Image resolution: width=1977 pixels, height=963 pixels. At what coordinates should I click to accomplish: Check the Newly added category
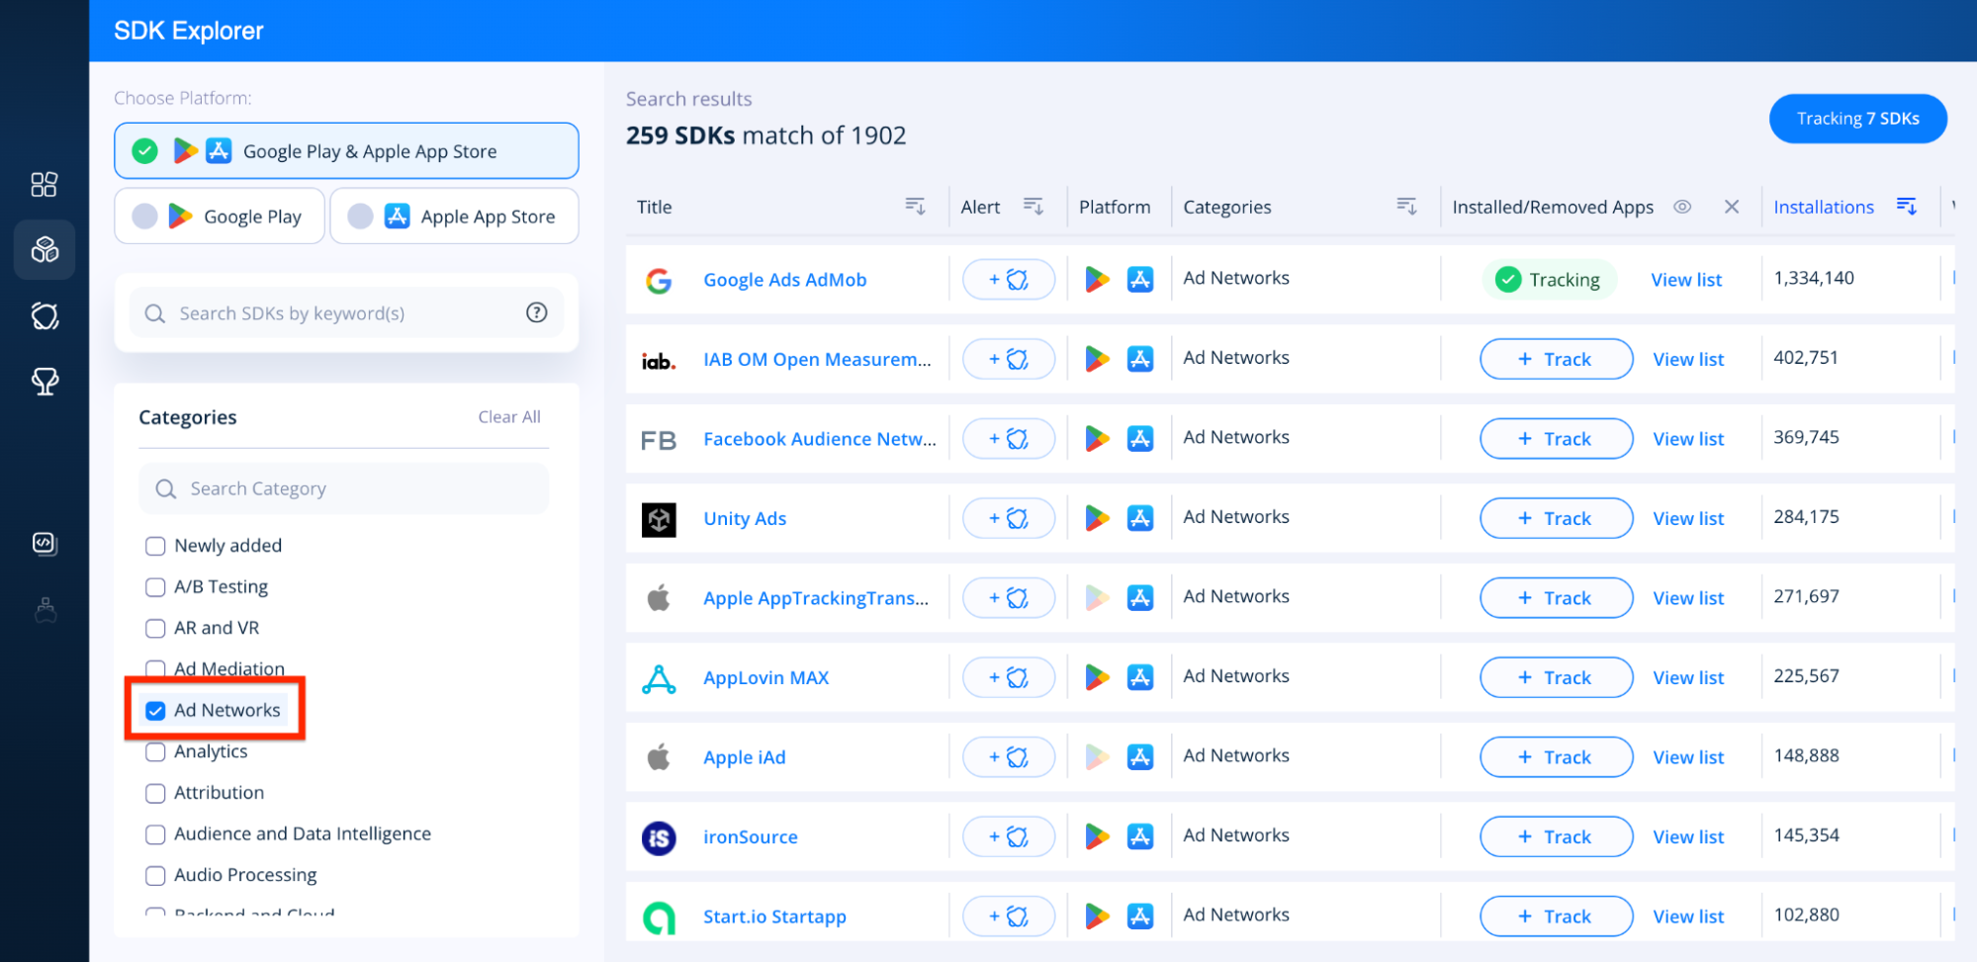[155, 546]
